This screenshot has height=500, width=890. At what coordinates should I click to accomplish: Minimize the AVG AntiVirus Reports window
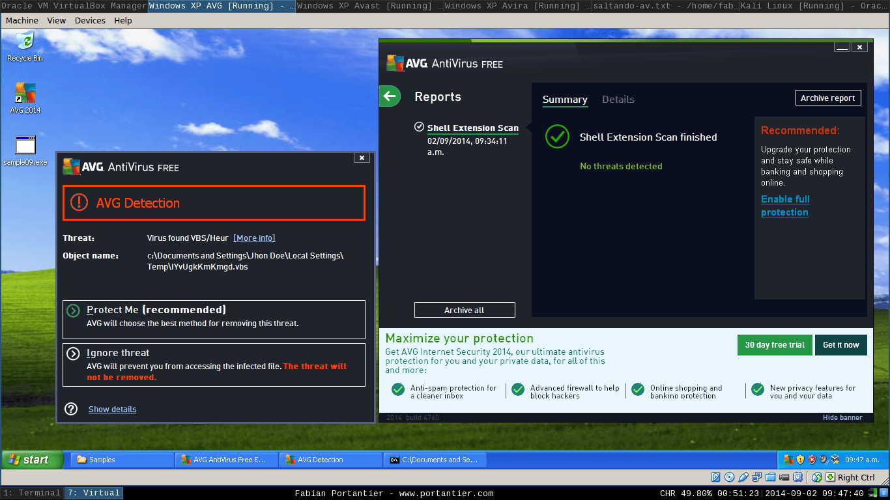point(842,48)
